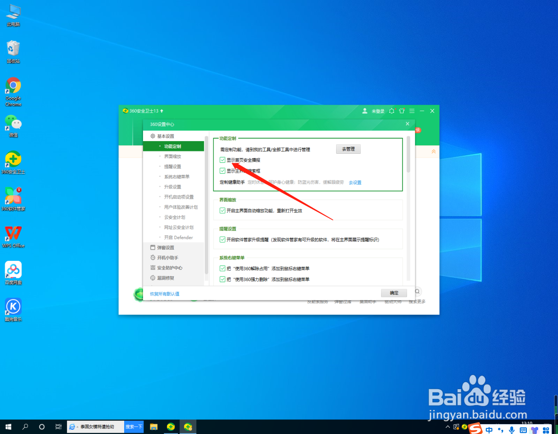Switch to active 360安全卫士 taskbar window
Screen dimensions: 558x434
[x=188, y=427]
